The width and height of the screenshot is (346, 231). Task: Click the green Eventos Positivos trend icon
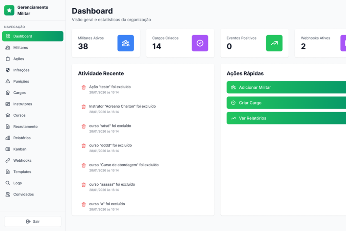pyautogui.click(x=274, y=43)
